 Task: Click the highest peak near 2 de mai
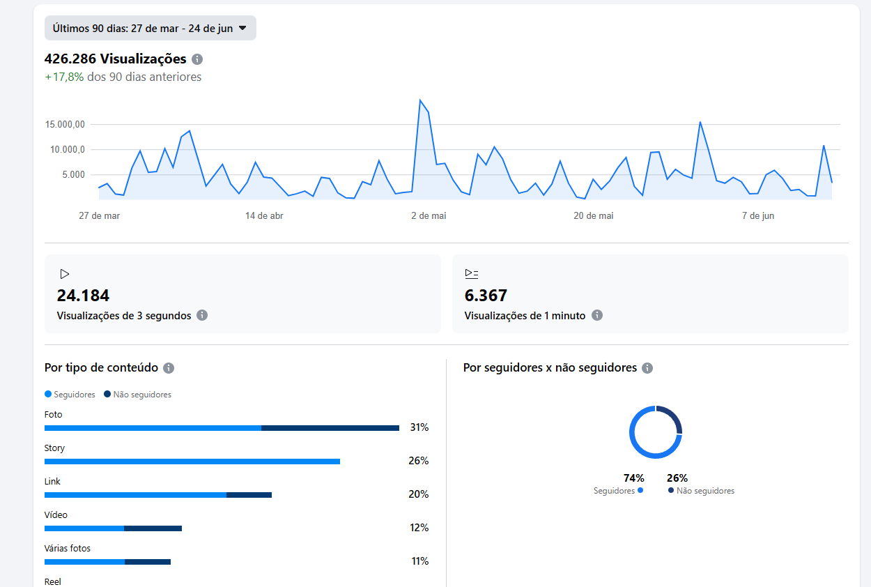pyautogui.click(x=420, y=100)
